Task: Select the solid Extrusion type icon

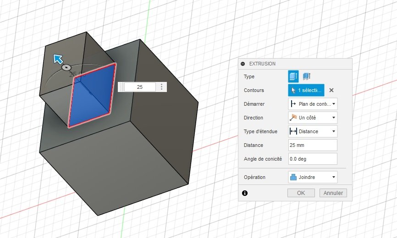Action: coord(293,76)
